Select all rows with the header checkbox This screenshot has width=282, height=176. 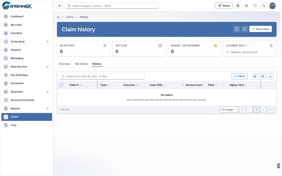coord(61,85)
